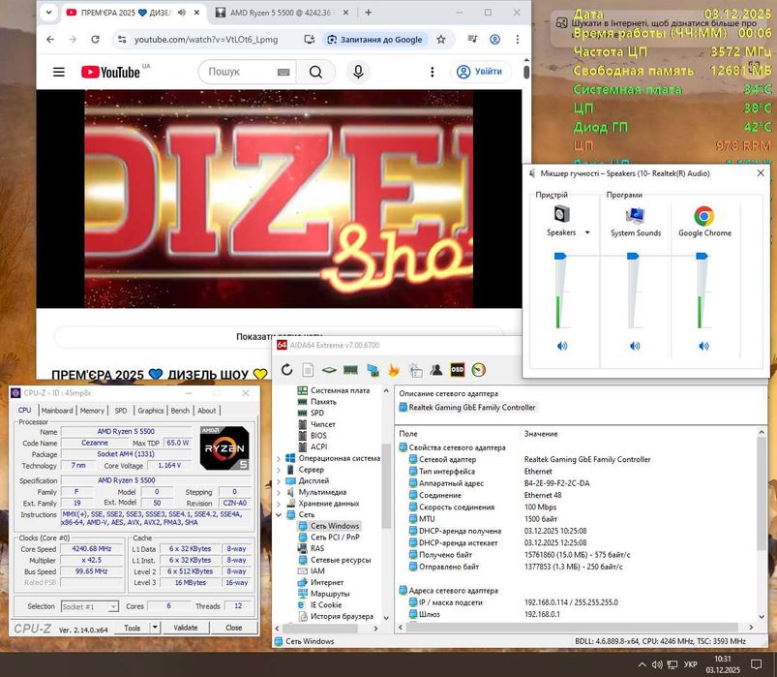Switch to CPU-Z Bench tab
Image resolution: width=777 pixels, height=677 pixels.
point(180,410)
